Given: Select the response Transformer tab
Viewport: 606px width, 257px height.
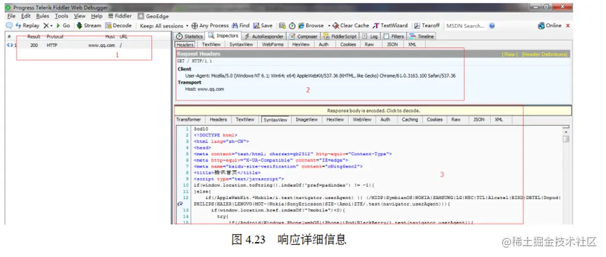Looking at the screenshot, I should coord(189,120).
